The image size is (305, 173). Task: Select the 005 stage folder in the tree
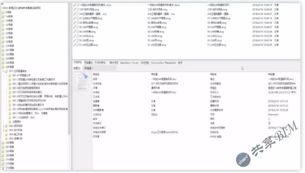coord(16,138)
